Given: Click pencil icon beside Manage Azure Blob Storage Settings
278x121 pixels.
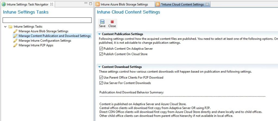Looking at the screenshot, I should [x=15, y=31].
